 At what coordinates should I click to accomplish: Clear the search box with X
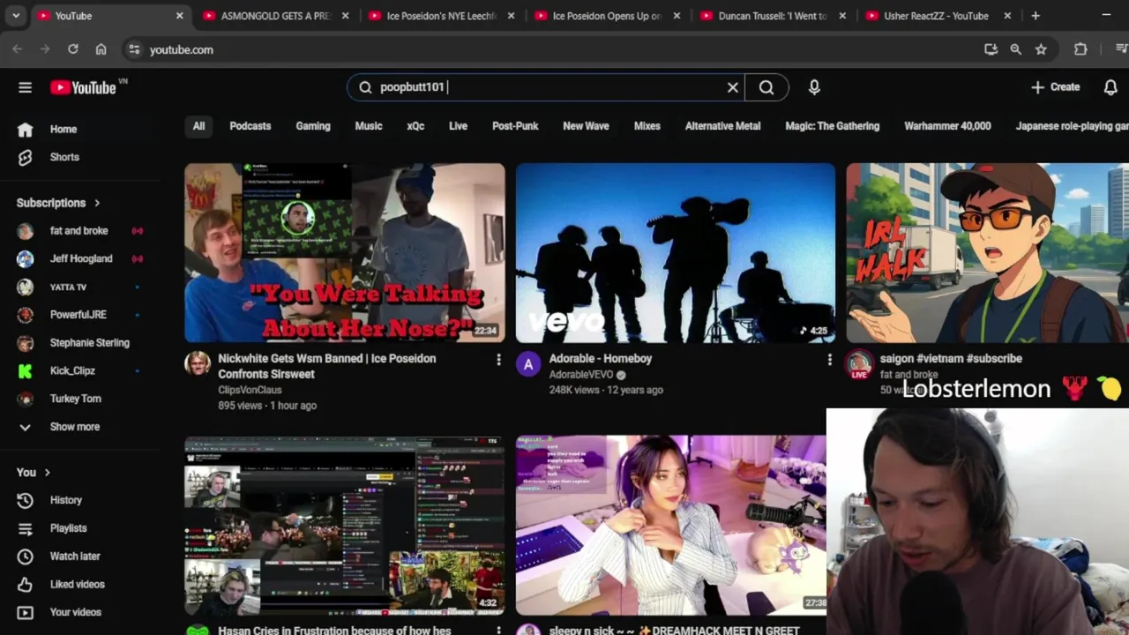(x=732, y=87)
